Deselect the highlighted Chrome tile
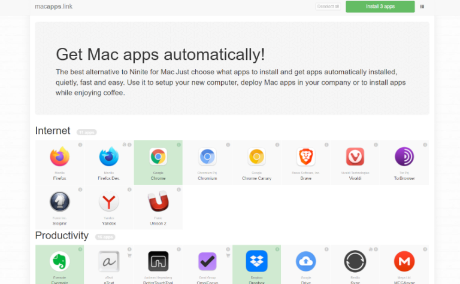The width and height of the screenshot is (460, 284). click(158, 163)
